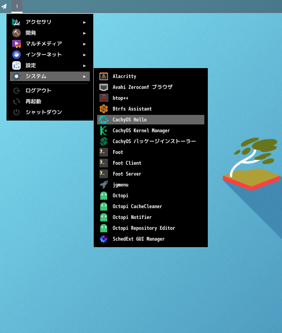
Task: Click the 開発 hammer icon
Action: (16, 33)
